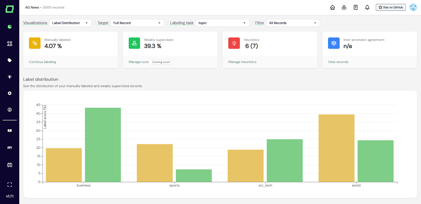The image size is (421, 204).
Task: Click the green square app logo
Action: click(9, 9)
